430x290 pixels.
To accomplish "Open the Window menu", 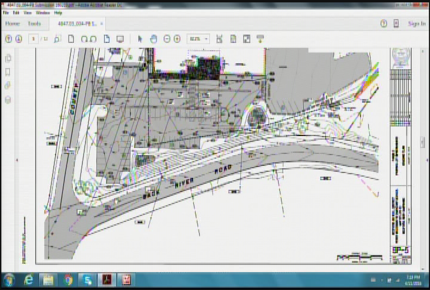I will tap(43, 13).
